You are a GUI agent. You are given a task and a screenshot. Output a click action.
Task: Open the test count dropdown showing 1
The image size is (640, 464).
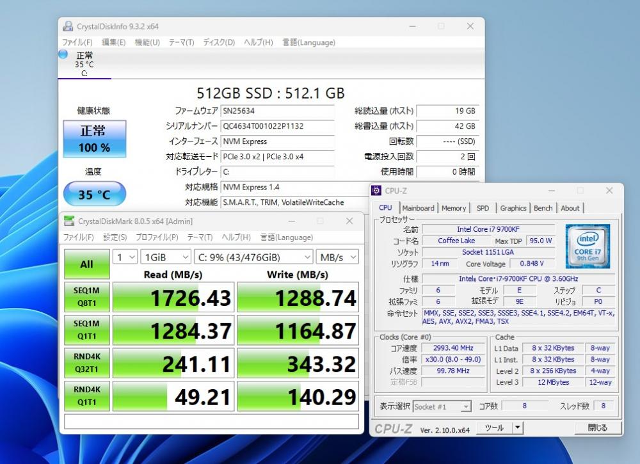(x=125, y=257)
